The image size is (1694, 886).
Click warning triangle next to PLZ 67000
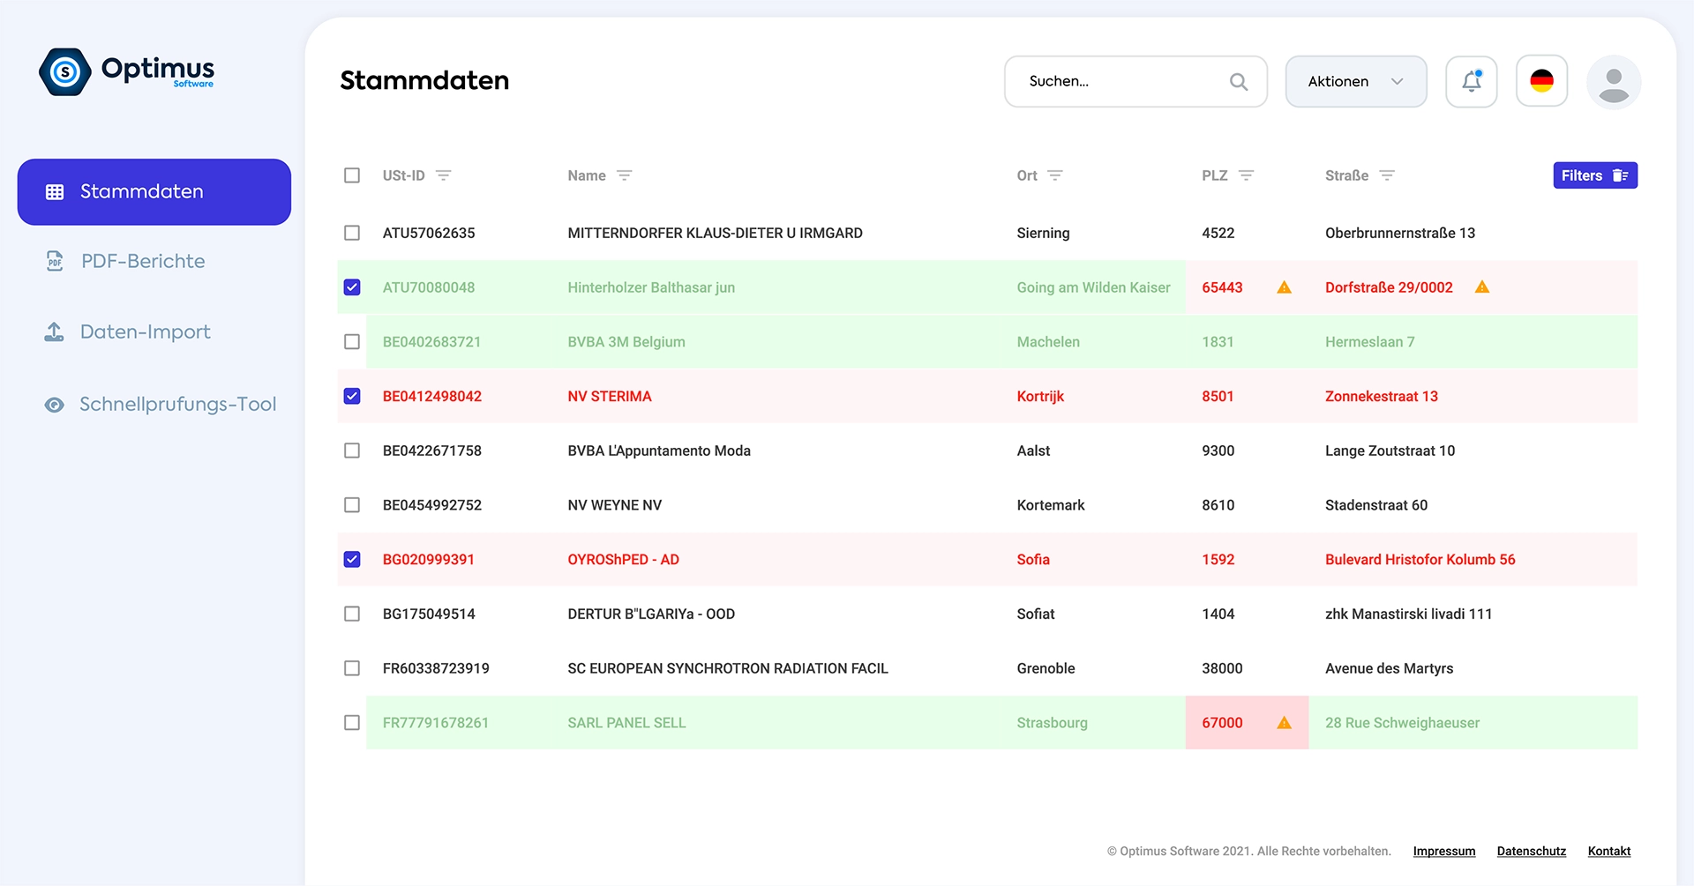(x=1285, y=723)
